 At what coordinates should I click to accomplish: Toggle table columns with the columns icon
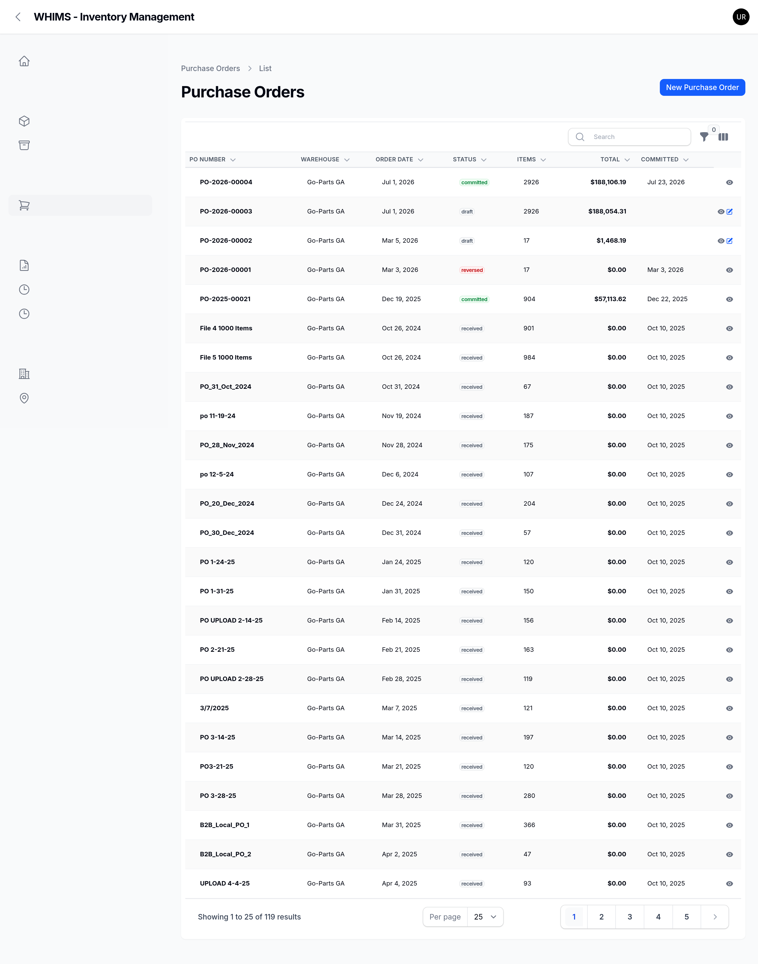click(723, 137)
